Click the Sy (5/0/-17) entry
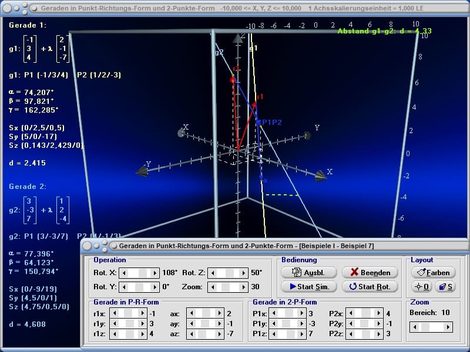Screen dimensions: 470x352 click(33, 137)
